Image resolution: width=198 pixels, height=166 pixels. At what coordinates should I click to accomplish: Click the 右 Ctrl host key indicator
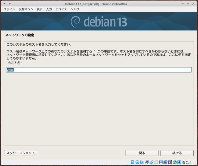(x=186, y=162)
